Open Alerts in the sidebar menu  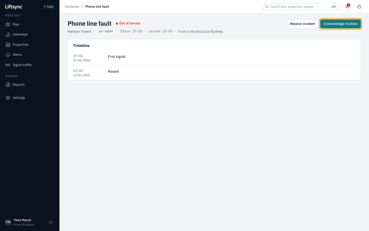coord(30,55)
